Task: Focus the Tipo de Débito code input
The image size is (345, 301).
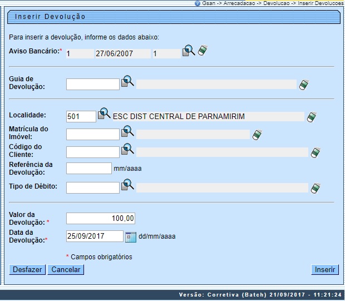Action: 93,187
